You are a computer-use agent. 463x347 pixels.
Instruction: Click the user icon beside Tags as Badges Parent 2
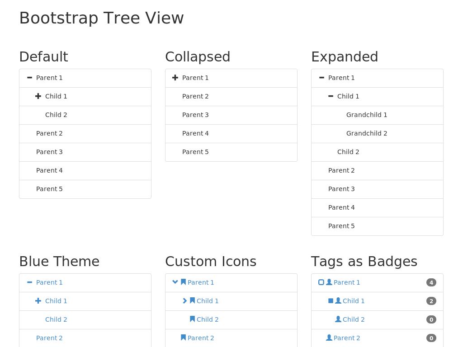click(329, 338)
